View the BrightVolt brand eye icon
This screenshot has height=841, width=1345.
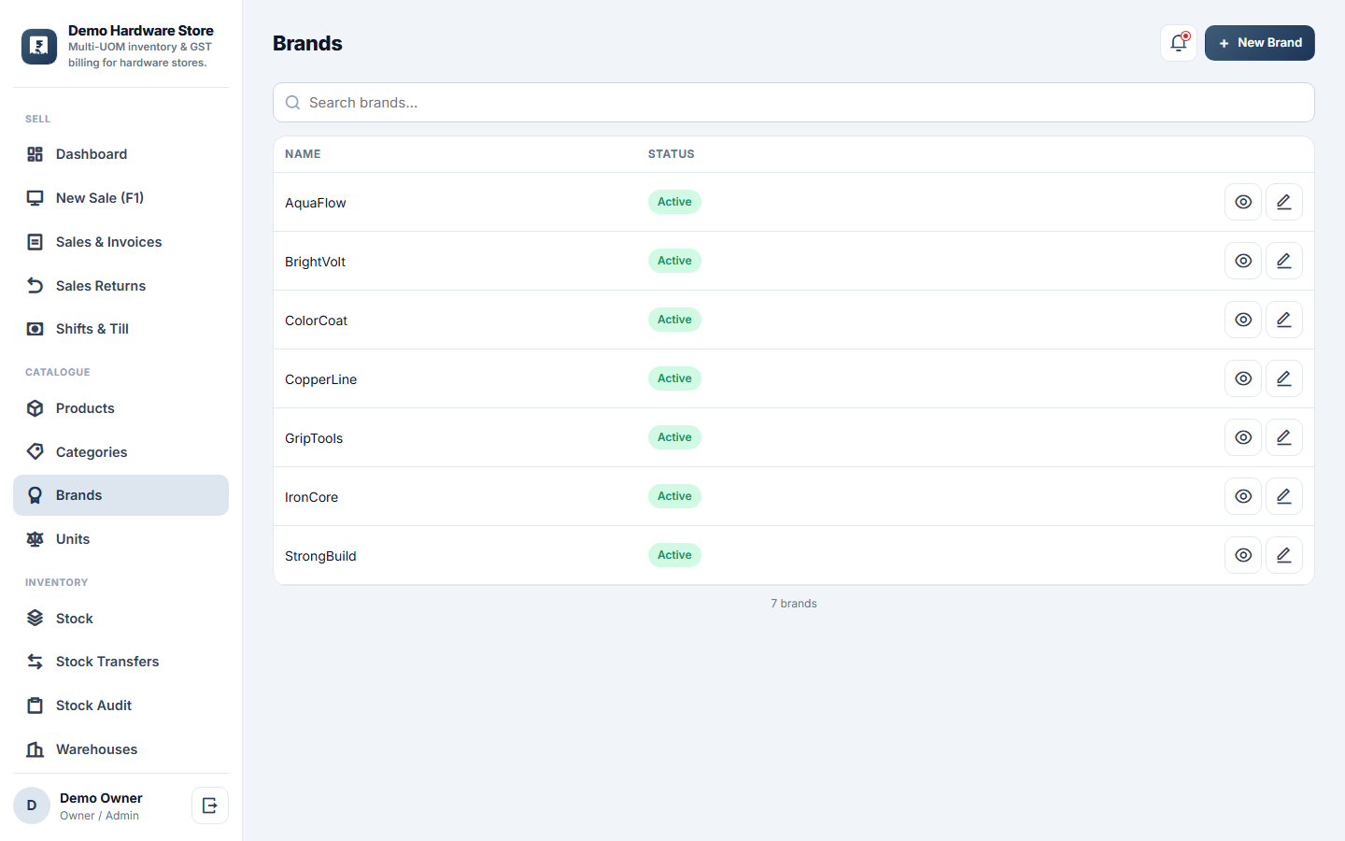(x=1243, y=261)
